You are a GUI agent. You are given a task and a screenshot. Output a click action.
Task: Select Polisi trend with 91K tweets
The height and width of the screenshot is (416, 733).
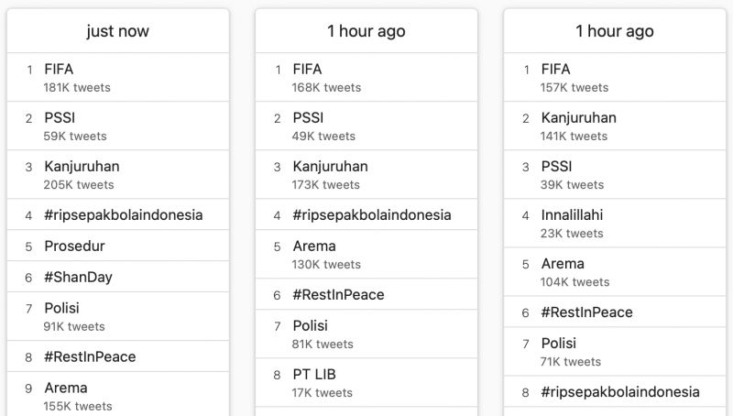118,316
